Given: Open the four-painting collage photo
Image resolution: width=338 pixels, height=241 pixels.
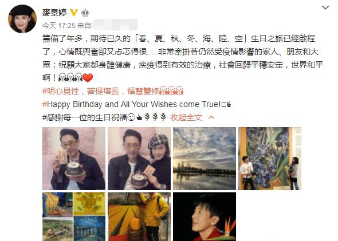Looking at the screenshot, I should pos(74,216).
